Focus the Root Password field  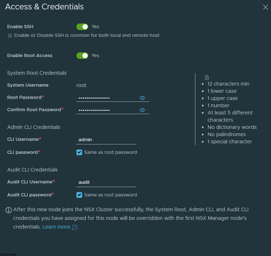click(107, 98)
